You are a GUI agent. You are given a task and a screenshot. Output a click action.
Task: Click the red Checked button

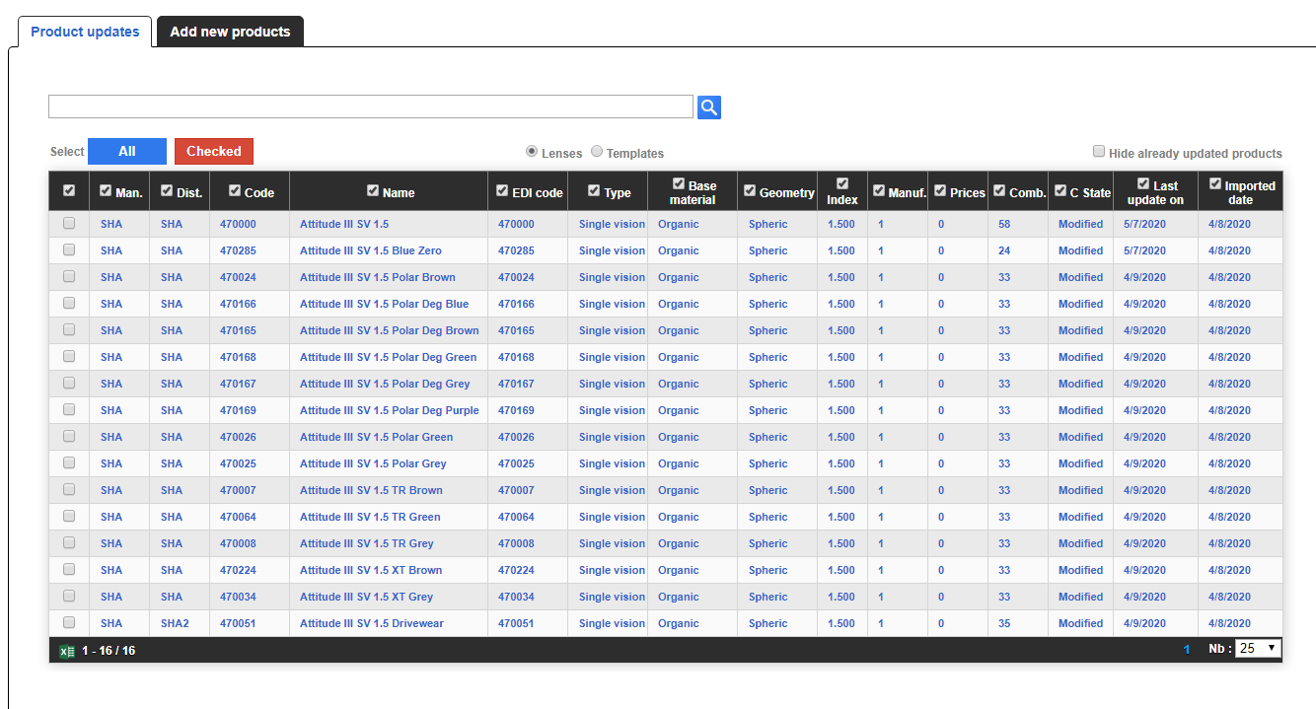pos(214,151)
